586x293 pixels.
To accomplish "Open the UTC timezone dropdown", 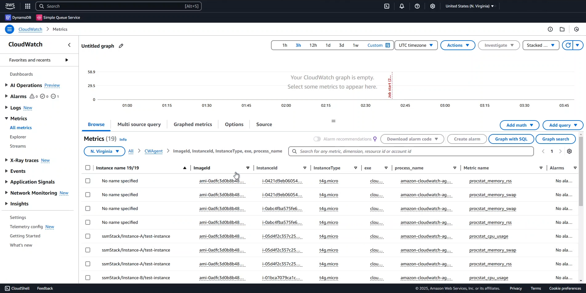I will pos(416,45).
